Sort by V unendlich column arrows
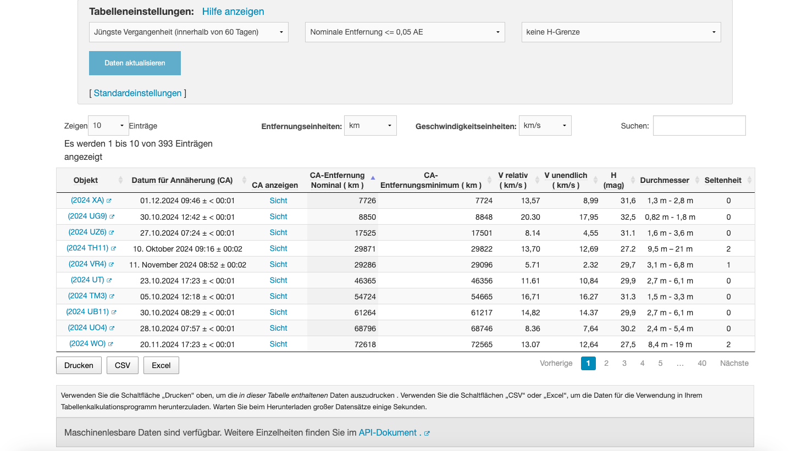This screenshot has width=802, height=451. [595, 180]
